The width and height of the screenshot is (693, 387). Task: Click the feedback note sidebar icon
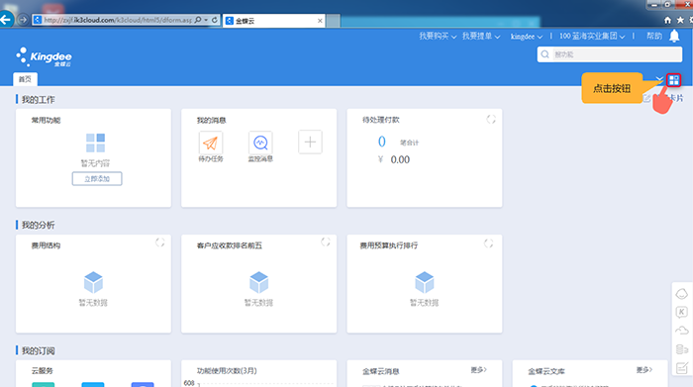point(681,367)
